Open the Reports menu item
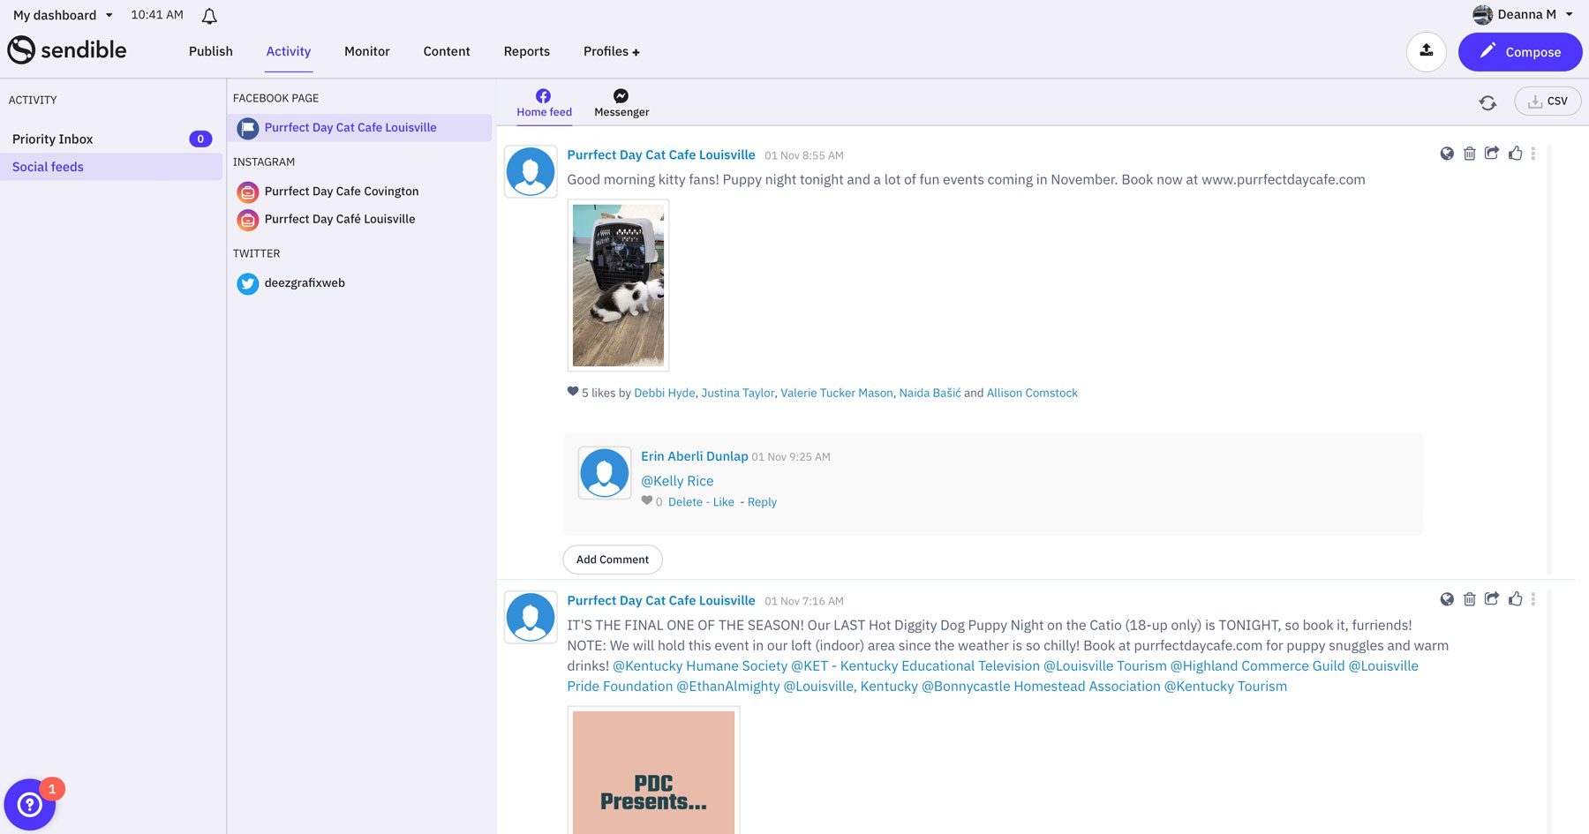1589x834 pixels. tap(526, 51)
